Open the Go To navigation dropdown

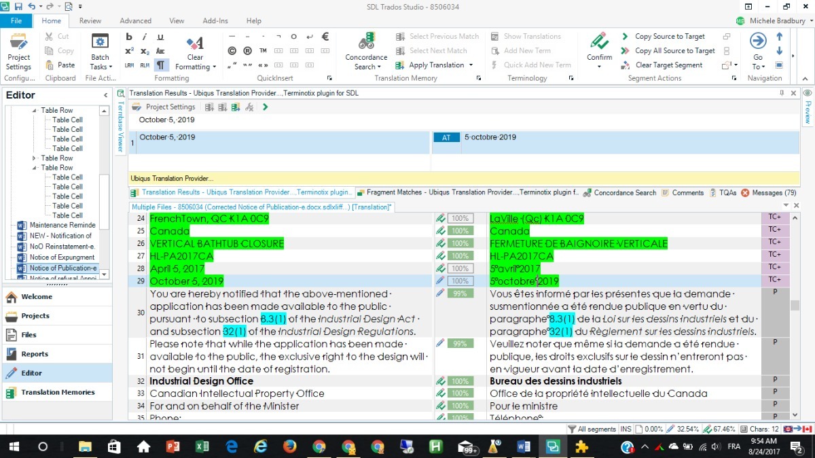point(758,52)
